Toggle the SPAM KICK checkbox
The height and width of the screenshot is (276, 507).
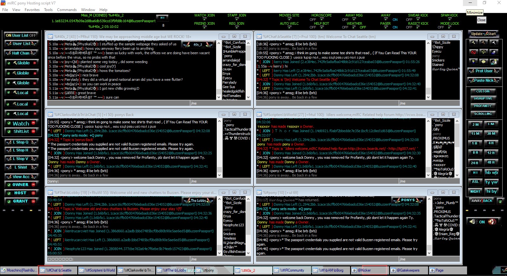point(450,19)
